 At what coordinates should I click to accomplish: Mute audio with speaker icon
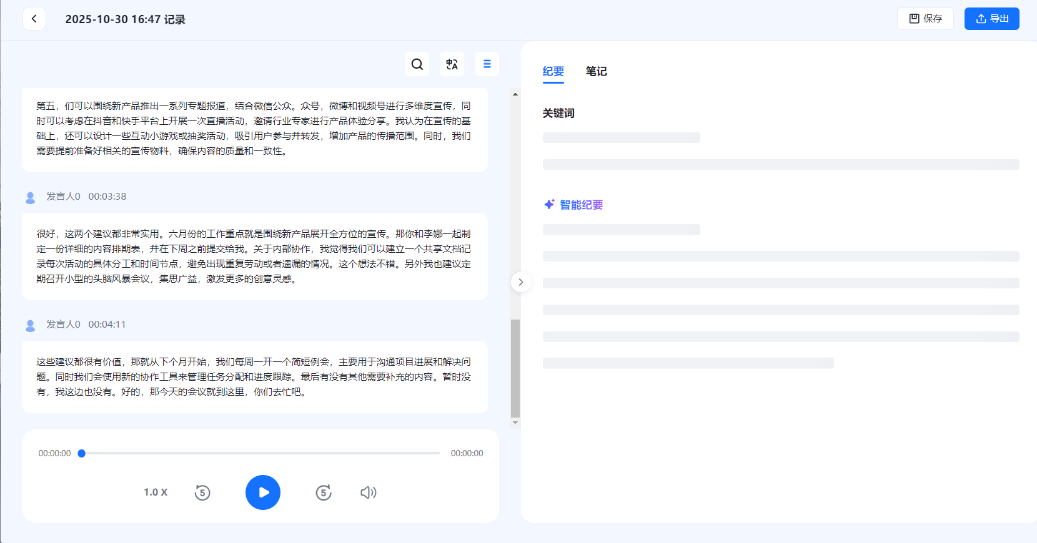(368, 492)
